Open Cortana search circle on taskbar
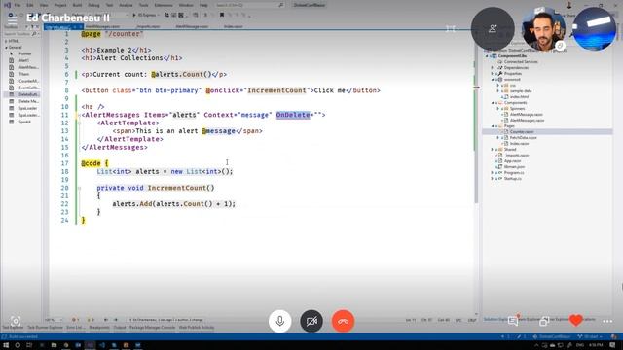 tap(18, 345)
